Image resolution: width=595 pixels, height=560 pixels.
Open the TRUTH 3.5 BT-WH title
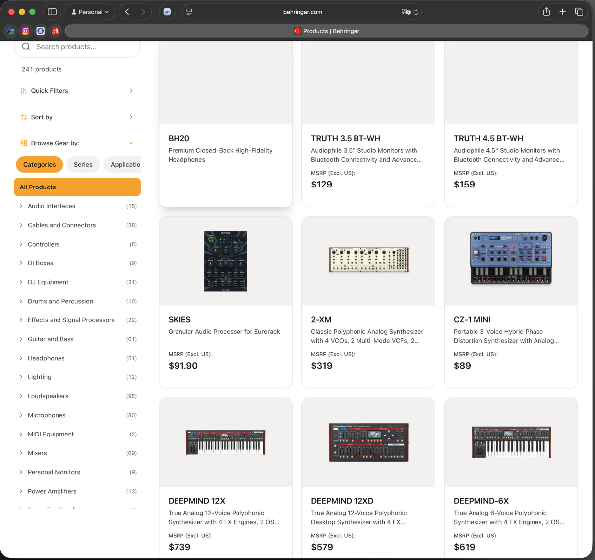click(346, 138)
